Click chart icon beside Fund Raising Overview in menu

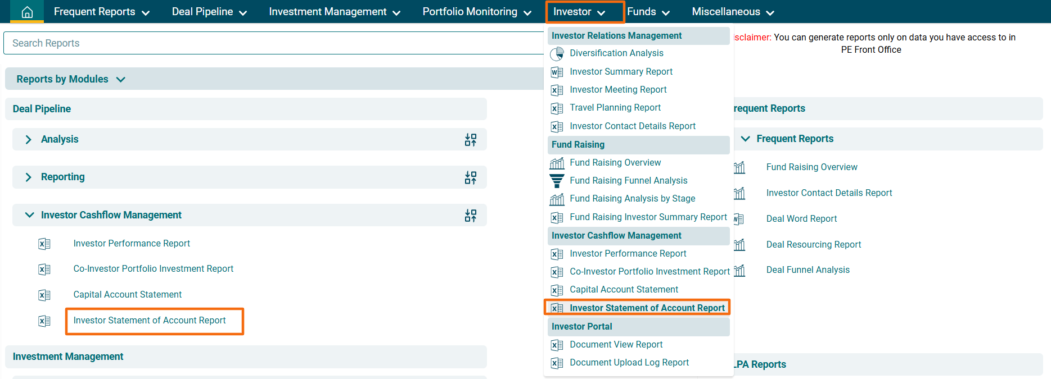557,163
